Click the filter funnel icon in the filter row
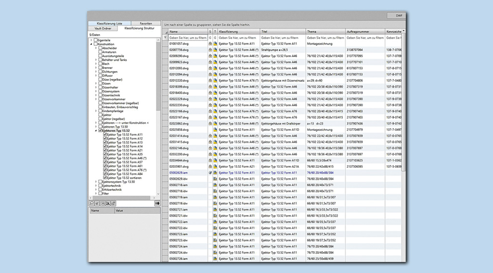Screen dimensions: 493x273 pos(165,37)
